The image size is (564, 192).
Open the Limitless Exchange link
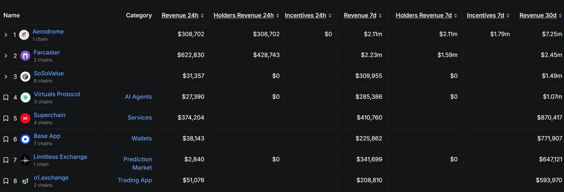(x=60, y=157)
